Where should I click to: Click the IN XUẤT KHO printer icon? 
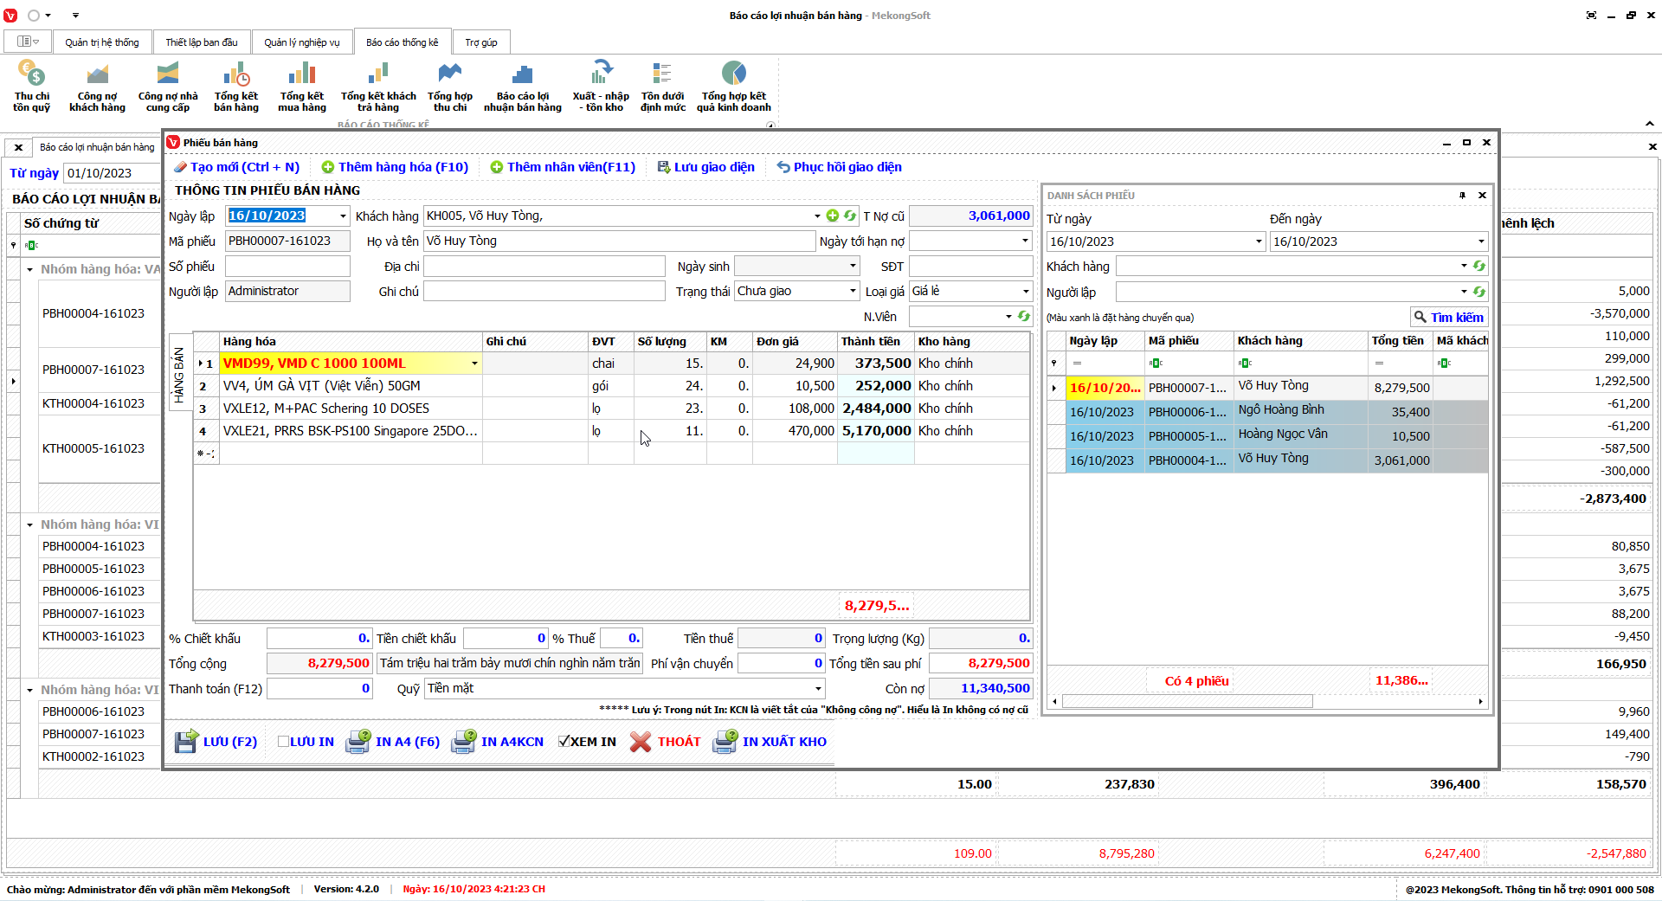click(x=725, y=742)
